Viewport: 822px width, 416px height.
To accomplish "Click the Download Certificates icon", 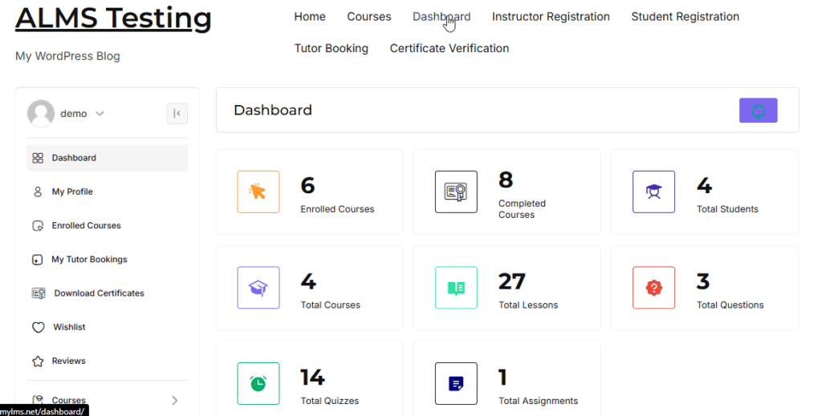I will click(x=39, y=293).
